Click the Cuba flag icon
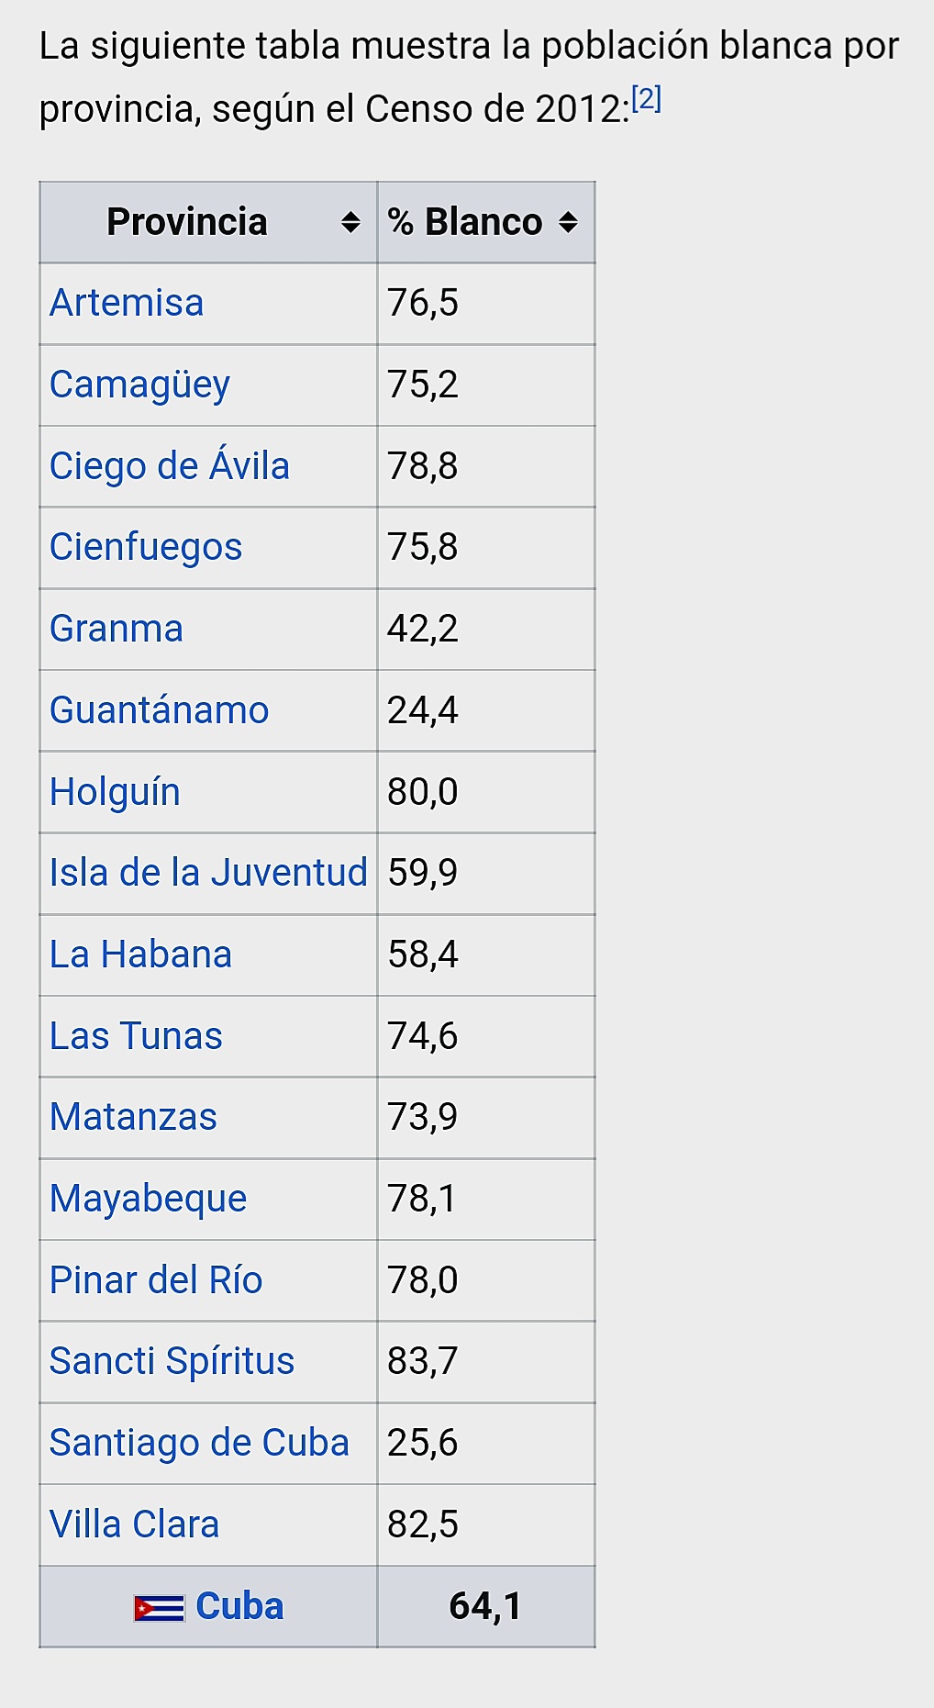The height and width of the screenshot is (1708, 934). click(x=159, y=1608)
